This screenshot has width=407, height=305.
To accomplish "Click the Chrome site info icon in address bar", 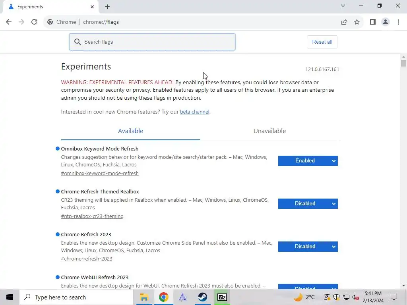I will pos(50,22).
